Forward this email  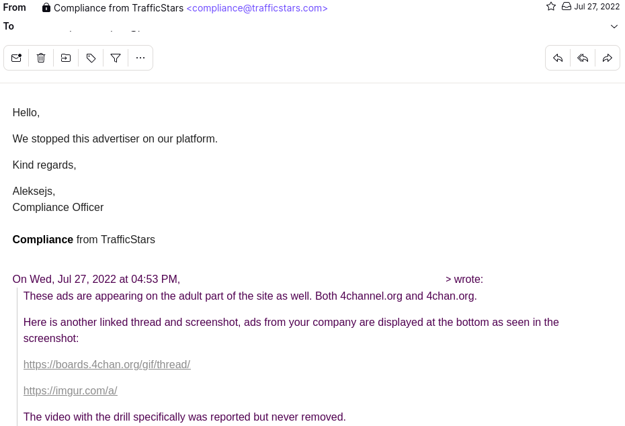pyautogui.click(x=608, y=58)
